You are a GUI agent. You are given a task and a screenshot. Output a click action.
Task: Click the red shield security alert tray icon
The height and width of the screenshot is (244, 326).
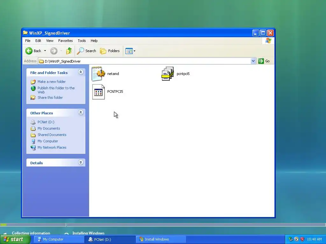302,239
